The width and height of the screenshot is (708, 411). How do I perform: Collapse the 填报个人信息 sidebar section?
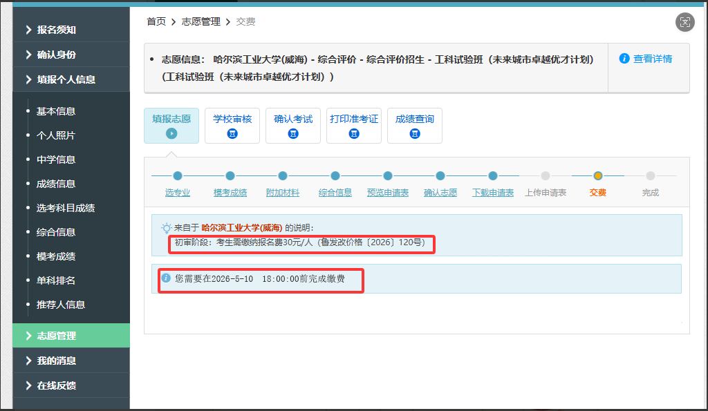click(x=71, y=79)
